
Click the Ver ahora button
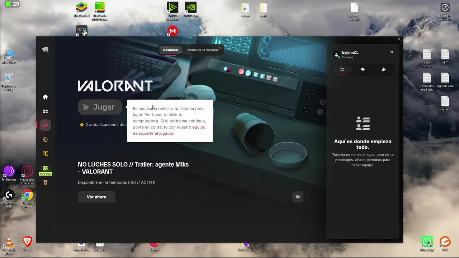coord(96,197)
